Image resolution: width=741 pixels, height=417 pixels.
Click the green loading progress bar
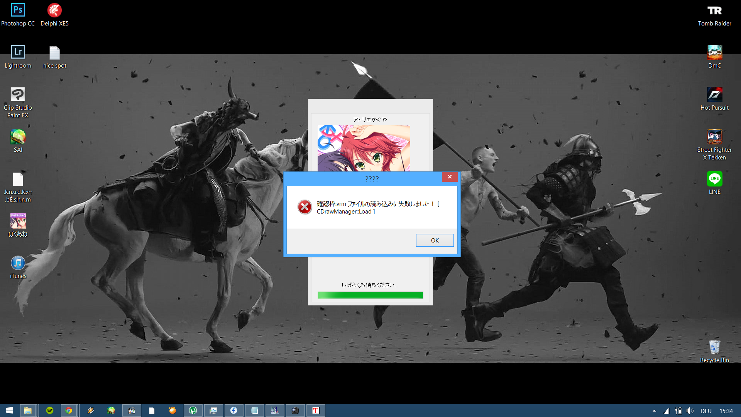coord(370,295)
